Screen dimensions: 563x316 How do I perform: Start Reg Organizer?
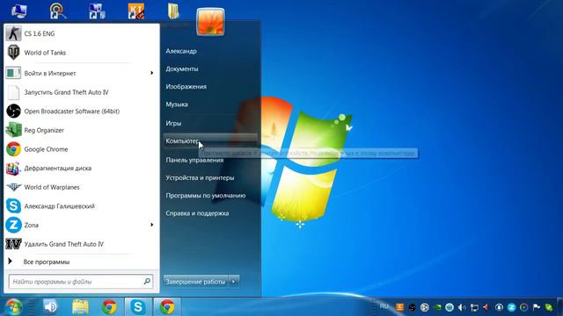point(82,130)
